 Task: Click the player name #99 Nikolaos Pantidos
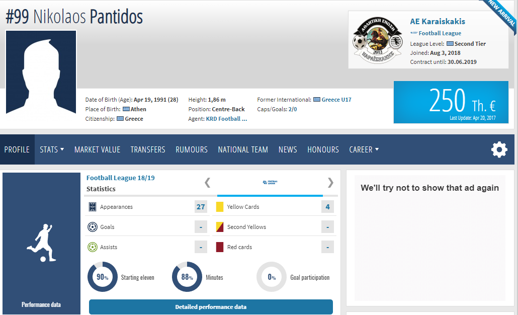(74, 17)
